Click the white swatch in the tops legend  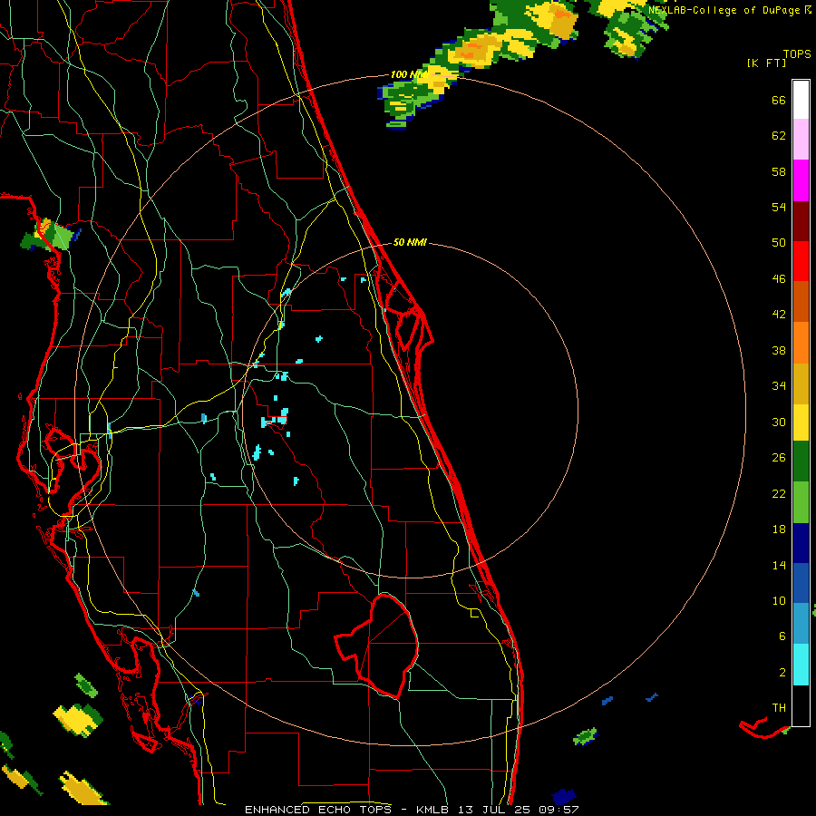801,100
